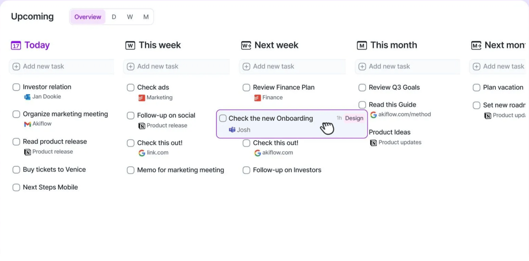Select the D view tab
This screenshot has height=261, width=529.
(114, 17)
